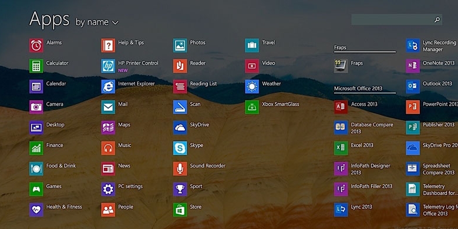
Task: Launch the People app icon
Action: [108, 210]
